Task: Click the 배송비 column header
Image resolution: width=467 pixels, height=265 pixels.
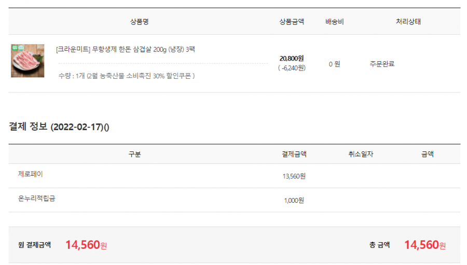Action: [x=335, y=21]
